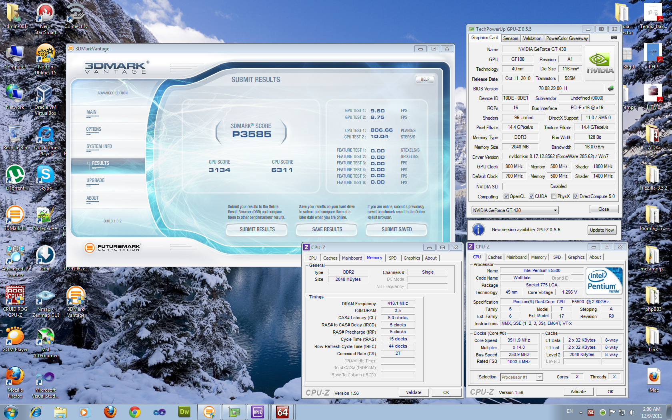The height and width of the screenshot is (420, 672).
Task: Click the HELP button in 3DMark Vantage
Action: click(425, 79)
